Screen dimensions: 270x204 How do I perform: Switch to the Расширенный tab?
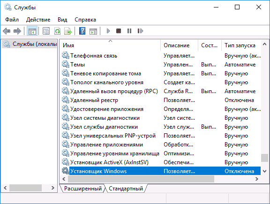(x=83, y=189)
